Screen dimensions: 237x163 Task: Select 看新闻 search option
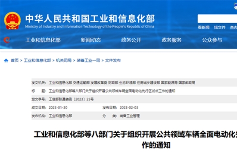pos(203,27)
